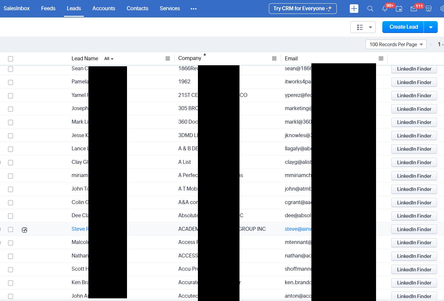Click the Lead Name column header
This screenshot has width=444, height=301.
point(85,58)
